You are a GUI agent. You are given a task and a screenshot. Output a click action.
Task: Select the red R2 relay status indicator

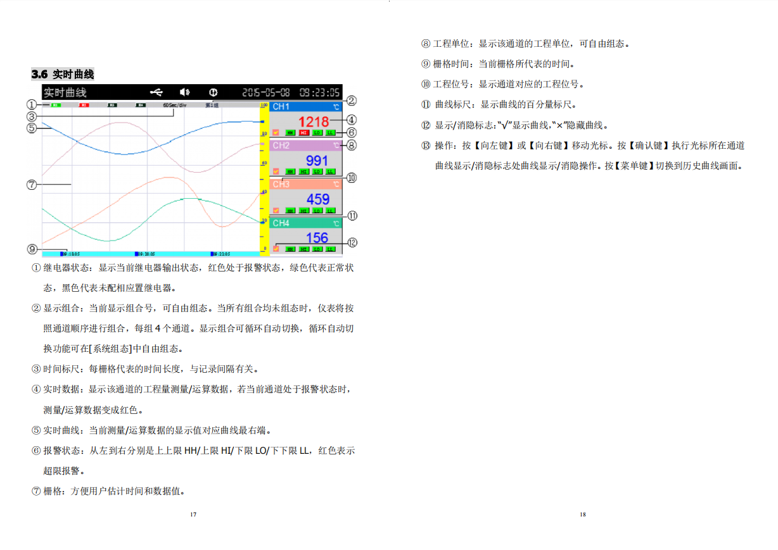pos(84,105)
